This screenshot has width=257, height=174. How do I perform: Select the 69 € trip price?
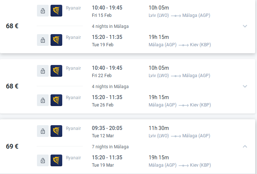(12, 146)
